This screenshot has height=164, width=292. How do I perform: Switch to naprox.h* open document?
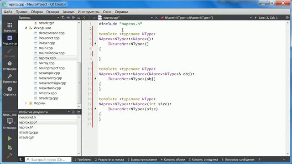pyautogui.click(x=26, y=128)
